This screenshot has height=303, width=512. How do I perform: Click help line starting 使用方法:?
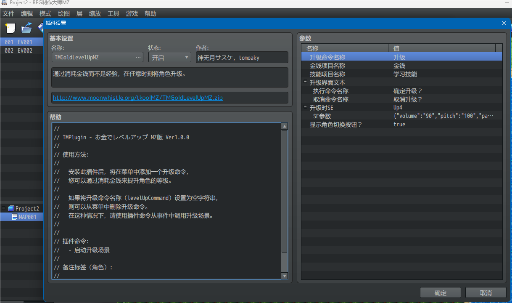click(72, 154)
